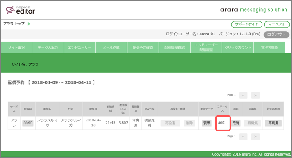Open the メール作成 tab
This screenshot has height=158, width=292.
click(x=111, y=48)
